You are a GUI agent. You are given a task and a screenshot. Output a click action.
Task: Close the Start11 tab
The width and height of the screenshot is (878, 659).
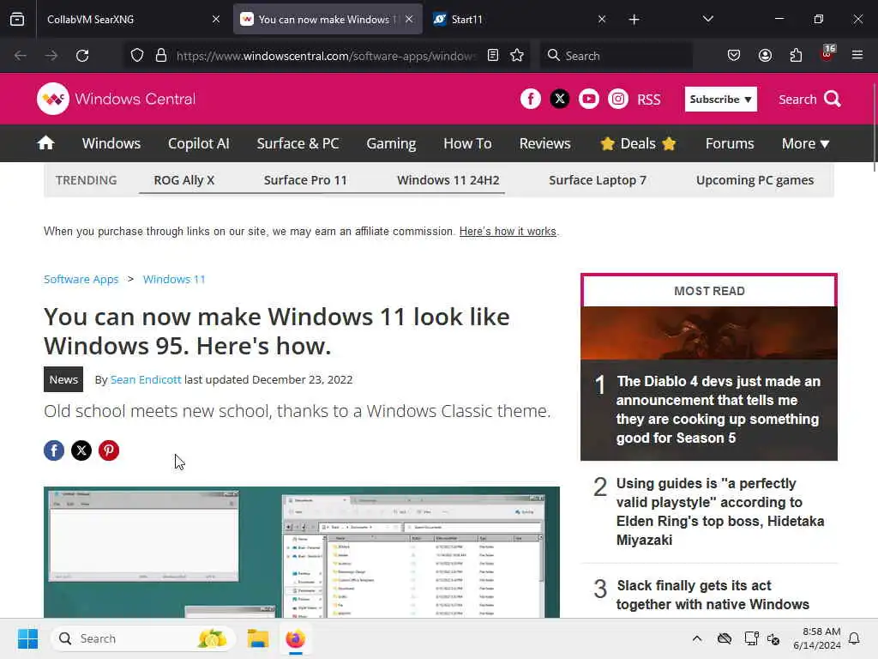click(x=602, y=19)
